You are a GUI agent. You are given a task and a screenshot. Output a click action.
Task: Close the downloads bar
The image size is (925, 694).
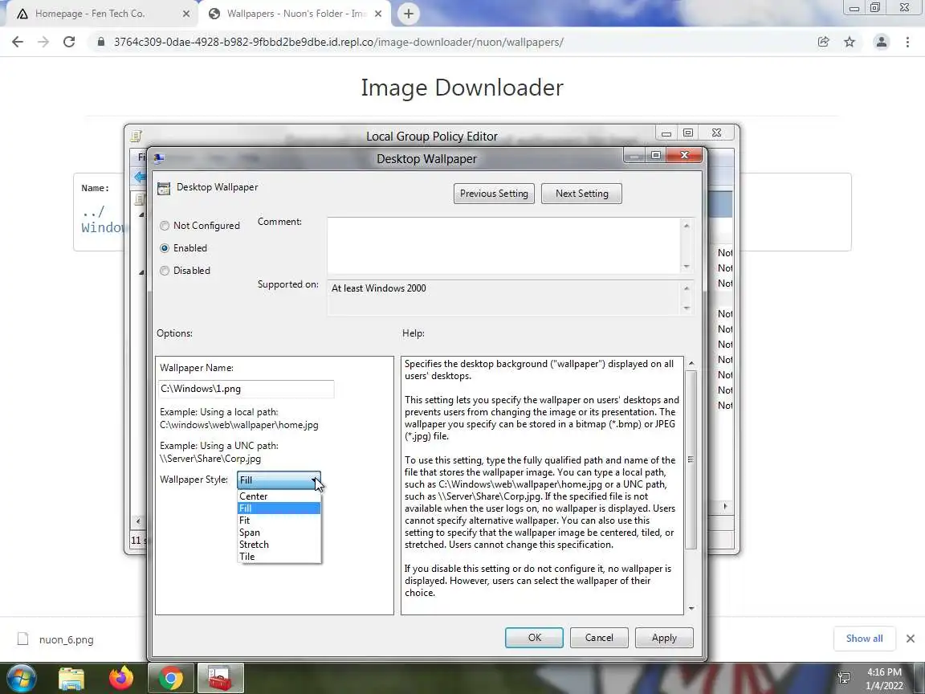pyautogui.click(x=911, y=639)
